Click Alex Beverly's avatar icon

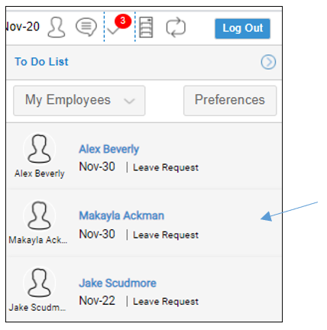[39, 149]
